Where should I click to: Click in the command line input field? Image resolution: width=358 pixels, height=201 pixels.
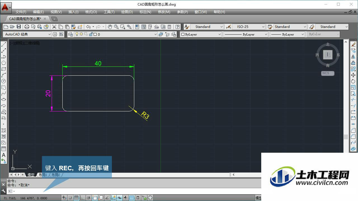pos(137,191)
